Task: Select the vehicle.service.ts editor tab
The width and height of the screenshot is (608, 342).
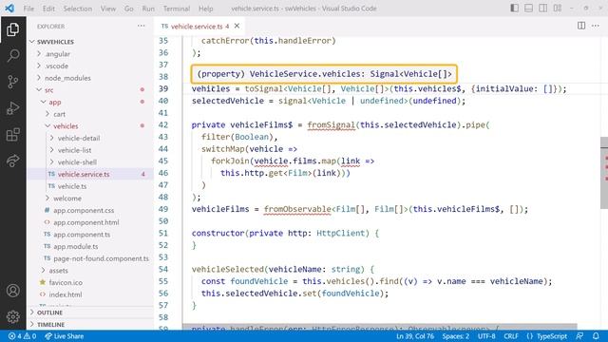Action: pyautogui.click(x=200, y=26)
